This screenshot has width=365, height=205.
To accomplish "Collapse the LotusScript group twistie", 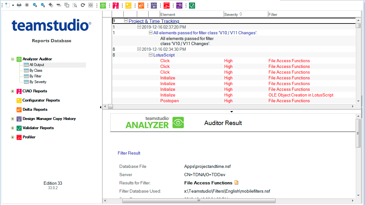I will click(151, 55).
